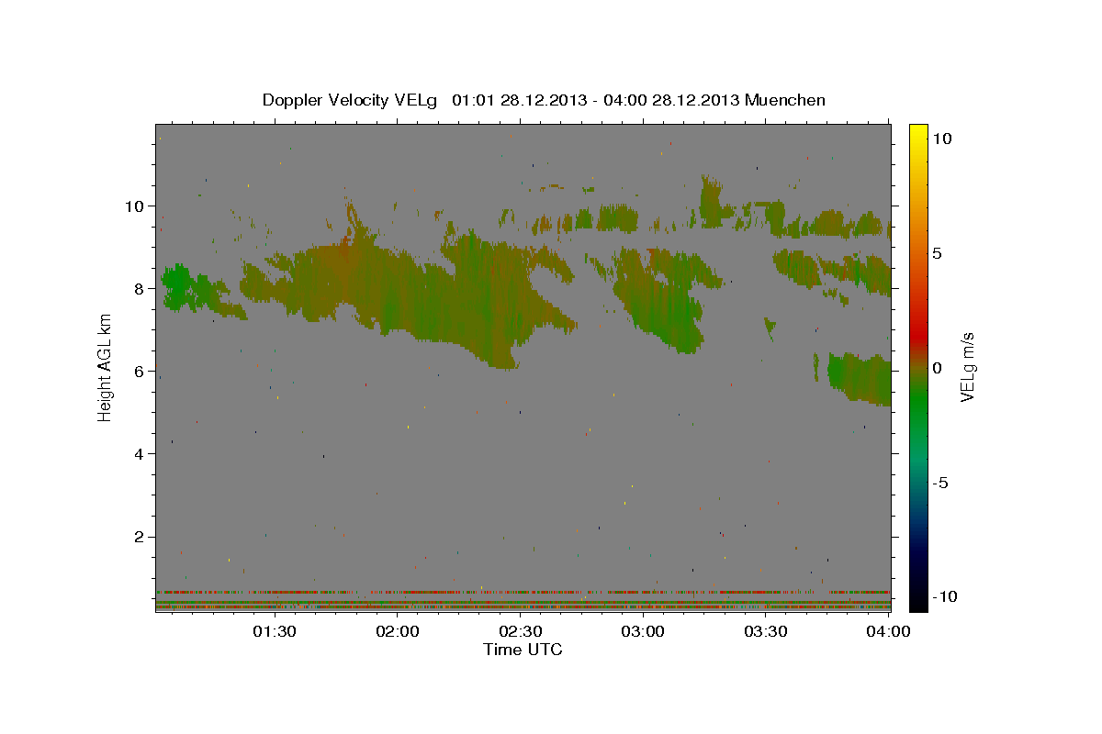1102x734 pixels.
Task: Click the low cloud echo near 6 km at 04:00
Action: [860, 378]
